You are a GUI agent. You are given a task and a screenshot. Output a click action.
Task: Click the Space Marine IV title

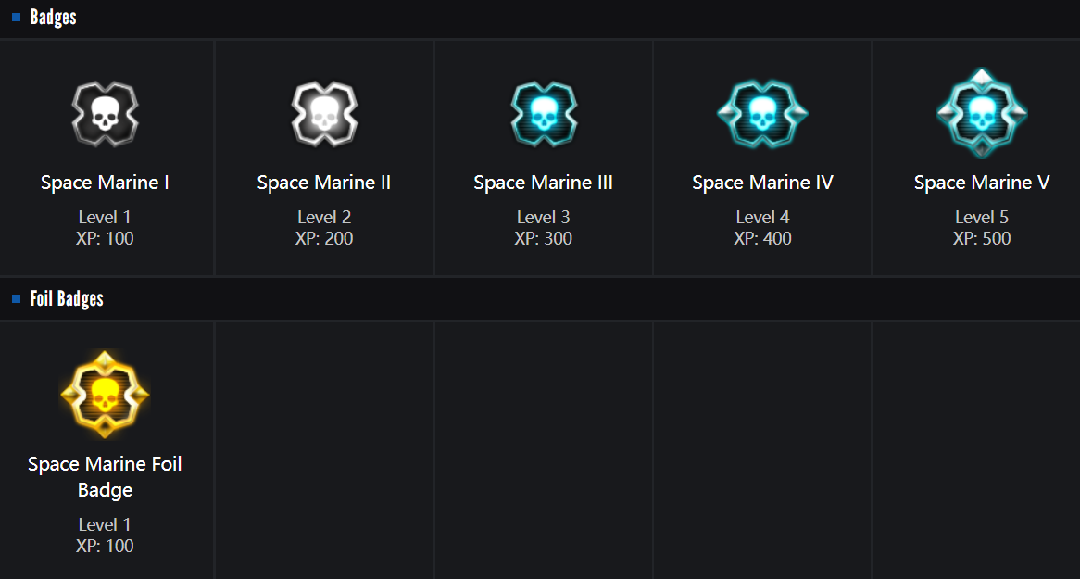click(762, 183)
